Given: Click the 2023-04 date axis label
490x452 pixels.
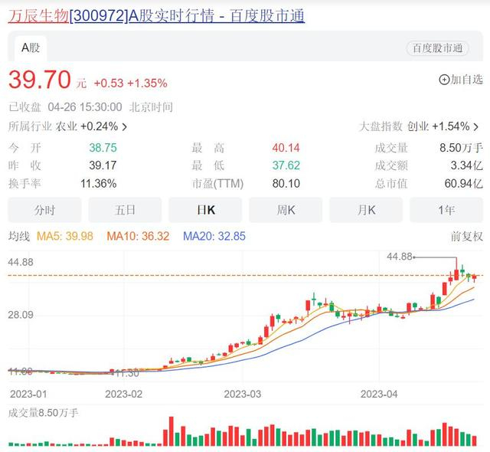Looking at the screenshot, I should (x=379, y=395).
